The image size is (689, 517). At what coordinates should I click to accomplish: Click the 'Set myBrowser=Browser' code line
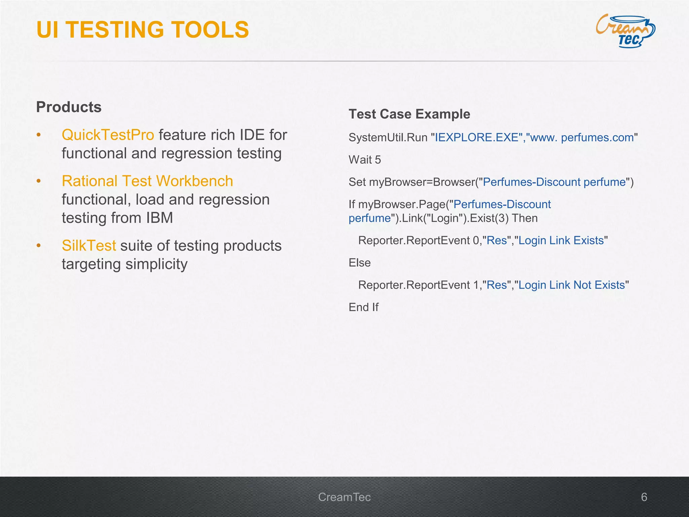491,182
